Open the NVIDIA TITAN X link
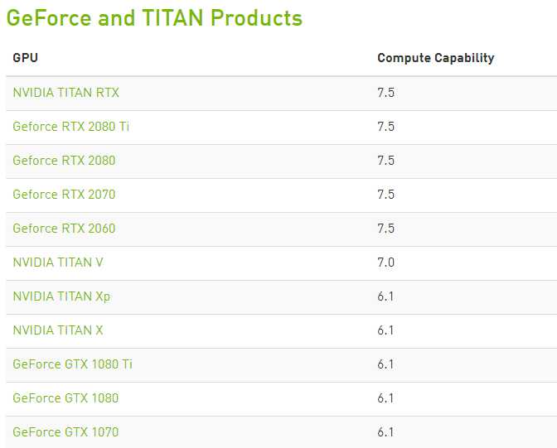Image resolution: width=557 pixels, height=448 pixels. pos(58,330)
